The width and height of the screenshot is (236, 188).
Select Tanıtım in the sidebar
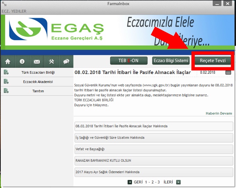click(37, 91)
